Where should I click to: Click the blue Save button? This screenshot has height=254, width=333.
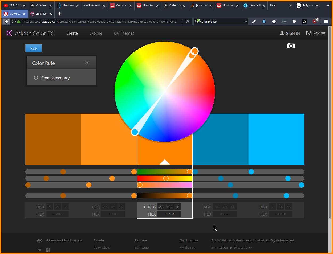pos(34,48)
